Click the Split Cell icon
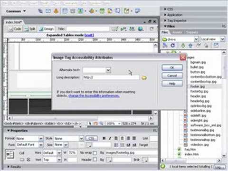Viewport: 228px width, 171px height. (x=28, y=160)
